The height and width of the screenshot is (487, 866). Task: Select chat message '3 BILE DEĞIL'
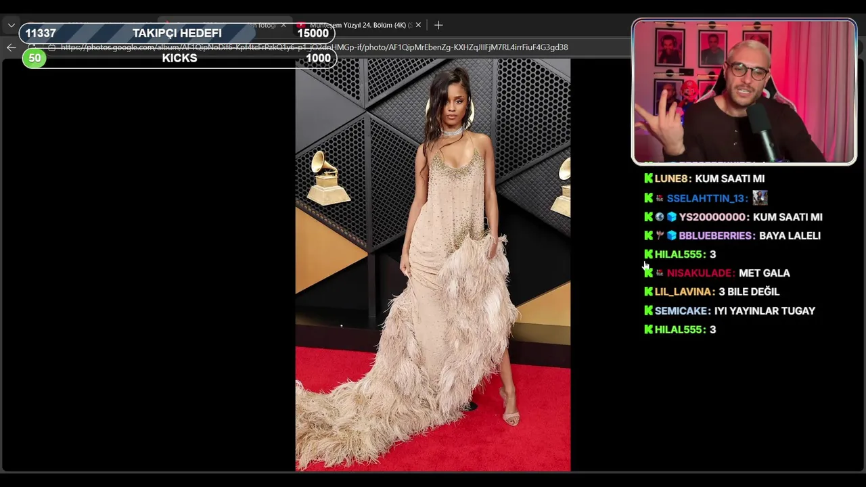pyautogui.click(x=749, y=292)
